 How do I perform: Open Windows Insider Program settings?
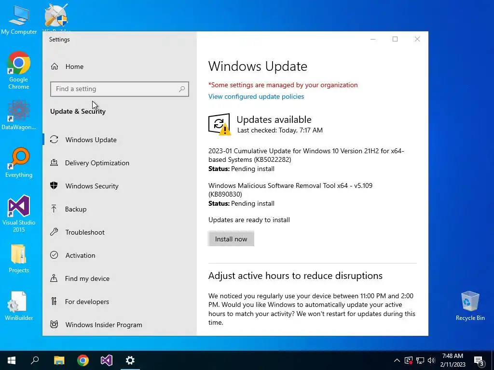point(104,325)
